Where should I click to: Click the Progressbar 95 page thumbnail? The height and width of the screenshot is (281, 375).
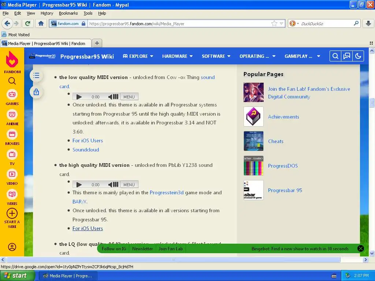coord(253,190)
